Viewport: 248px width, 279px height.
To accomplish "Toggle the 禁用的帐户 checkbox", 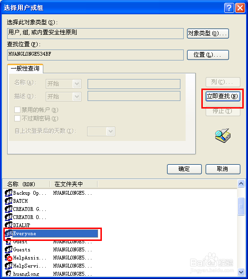I will [x=17, y=110].
